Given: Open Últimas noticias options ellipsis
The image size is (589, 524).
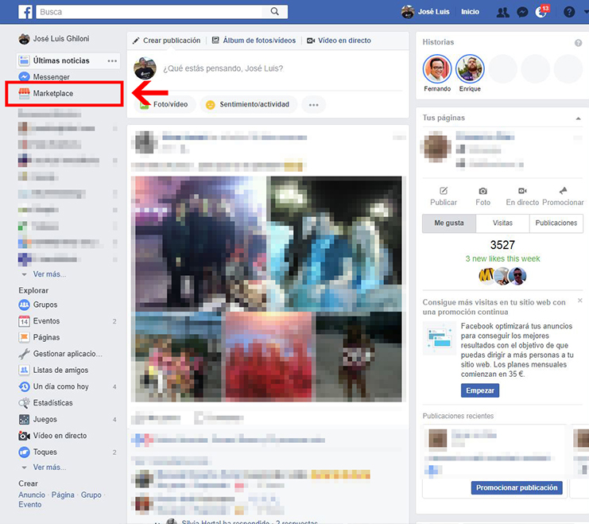Looking at the screenshot, I should point(112,60).
